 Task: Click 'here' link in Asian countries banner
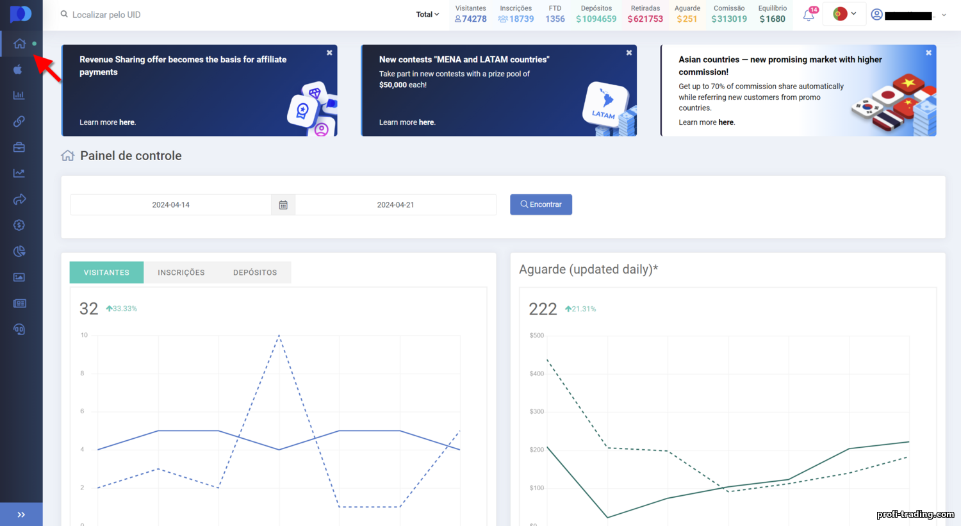coord(726,122)
